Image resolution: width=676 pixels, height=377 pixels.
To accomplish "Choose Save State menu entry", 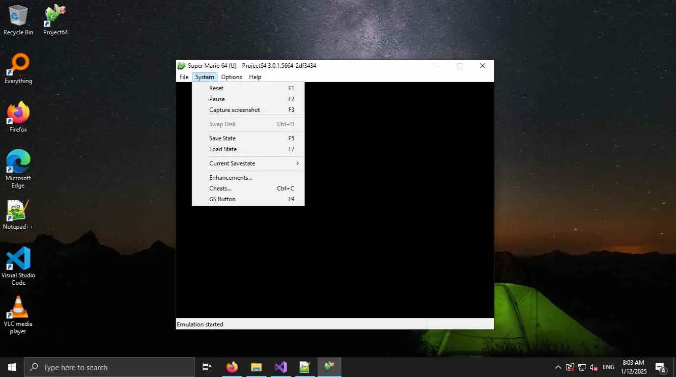I will [x=248, y=138].
